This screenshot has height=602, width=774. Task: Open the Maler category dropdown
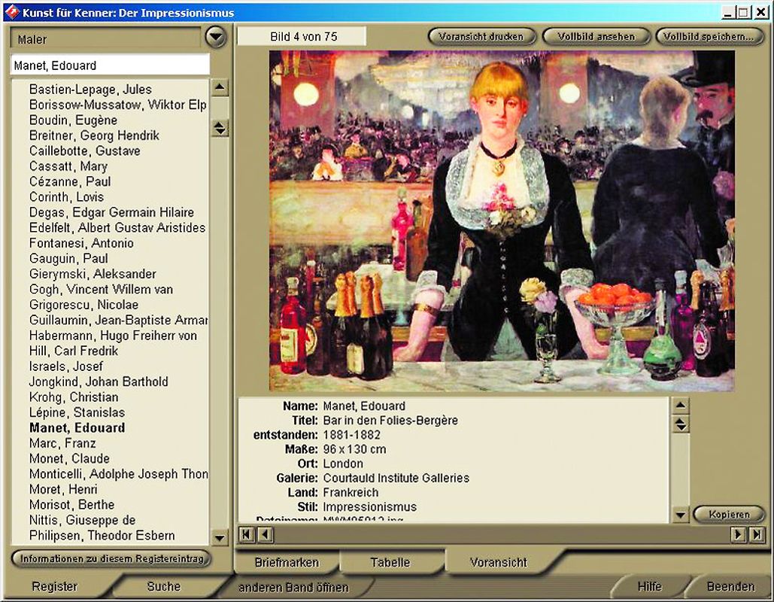coord(216,38)
